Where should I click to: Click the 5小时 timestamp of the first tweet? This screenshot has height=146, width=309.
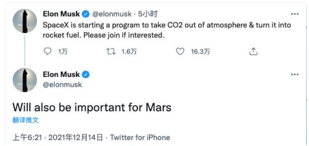(x=148, y=14)
